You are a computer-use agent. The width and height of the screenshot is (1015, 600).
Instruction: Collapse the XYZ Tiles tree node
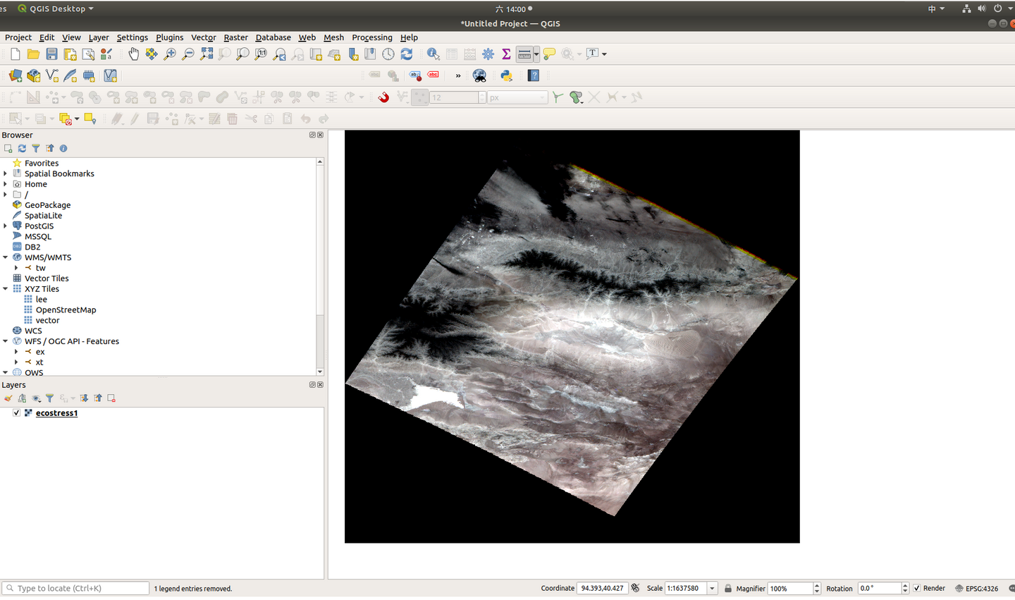click(6, 289)
